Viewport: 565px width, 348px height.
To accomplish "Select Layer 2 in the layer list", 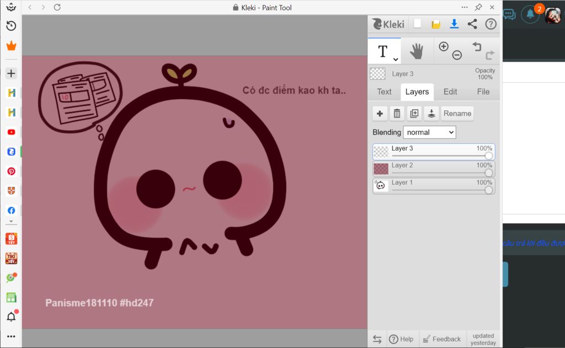I will (x=434, y=169).
